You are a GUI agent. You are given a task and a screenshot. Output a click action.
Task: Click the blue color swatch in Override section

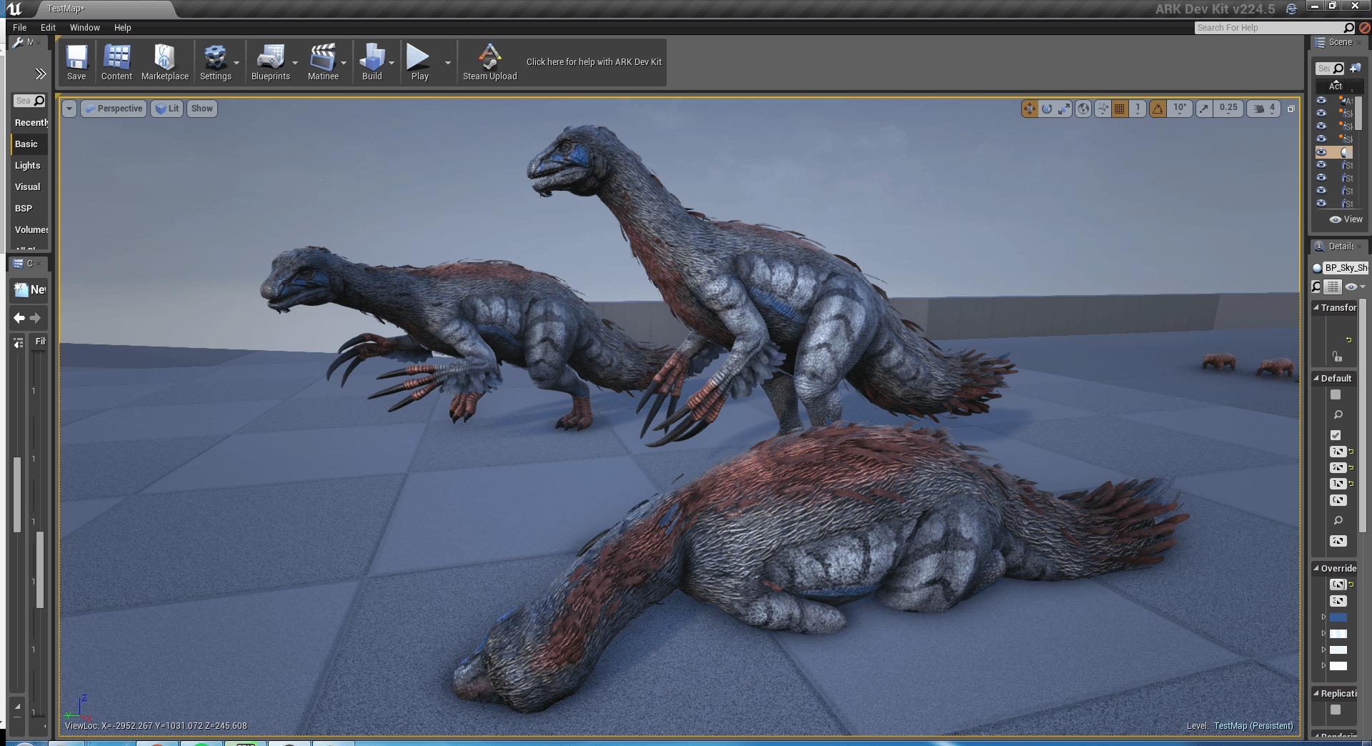pos(1338,617)
